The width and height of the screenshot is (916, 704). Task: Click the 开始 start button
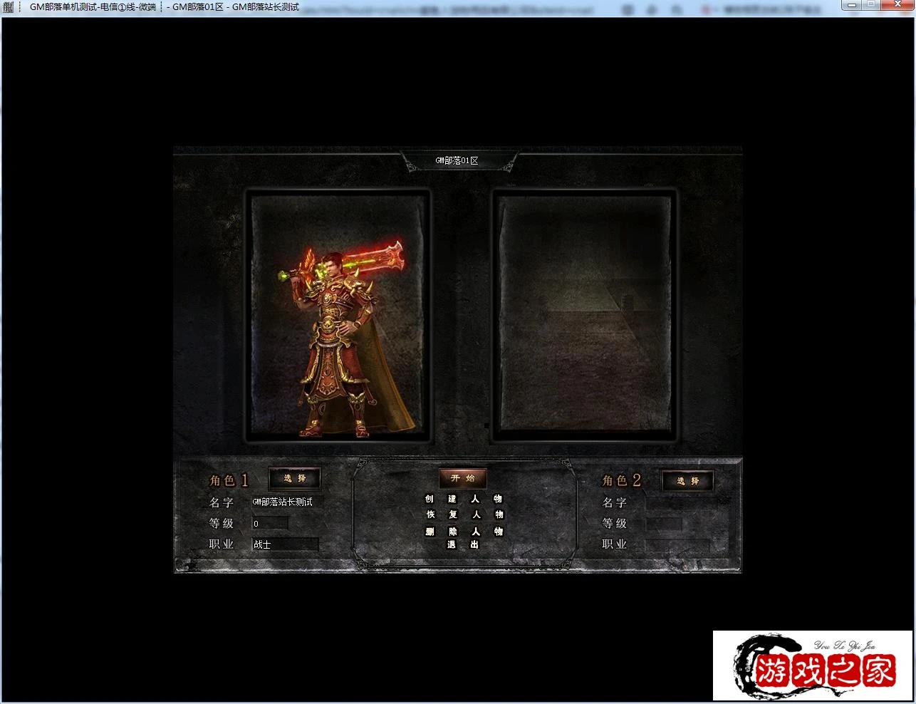pyautogui.click(x=463, y=478)
